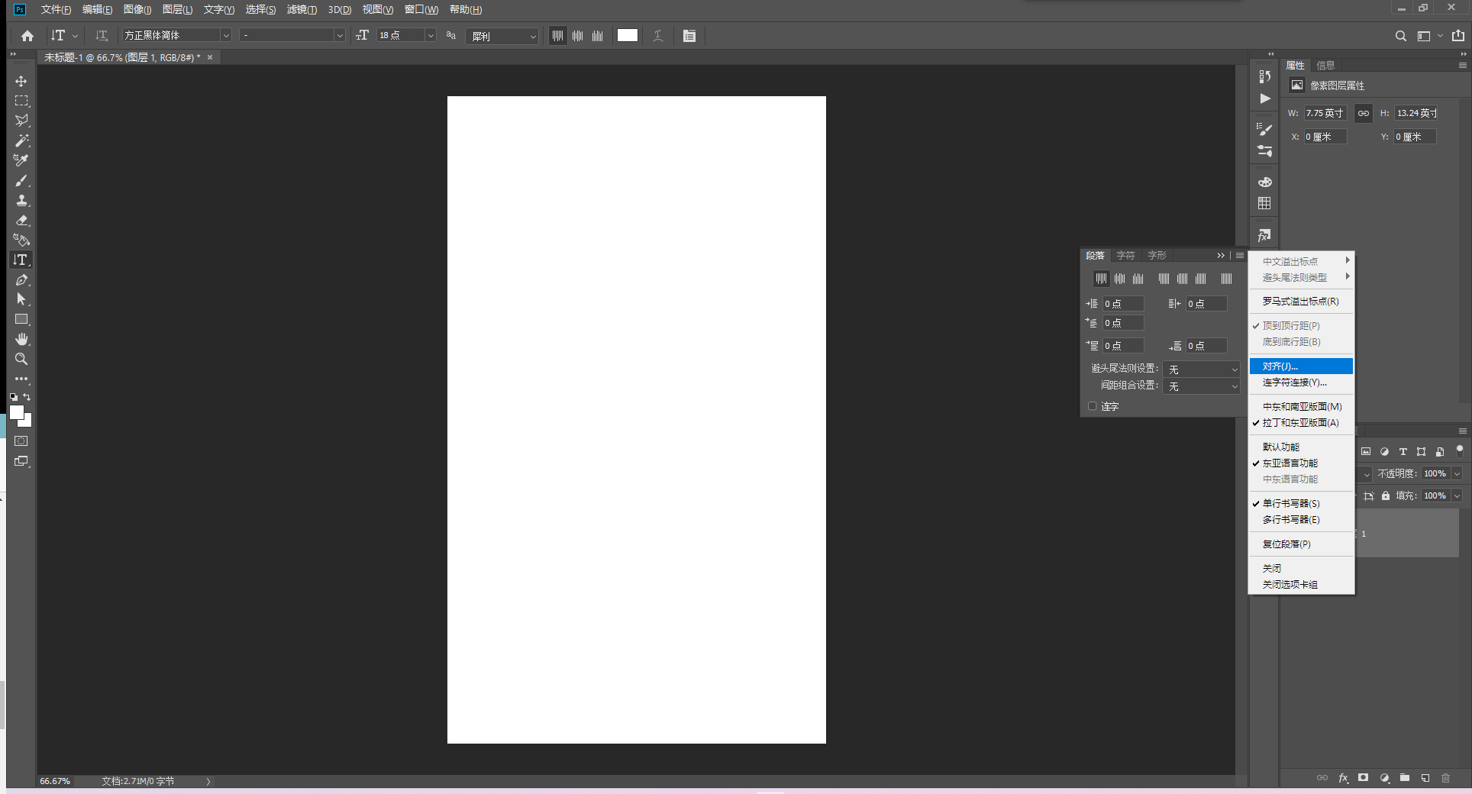Open the 避头尾法则设置 dropdown

[x=1202, y=369]
